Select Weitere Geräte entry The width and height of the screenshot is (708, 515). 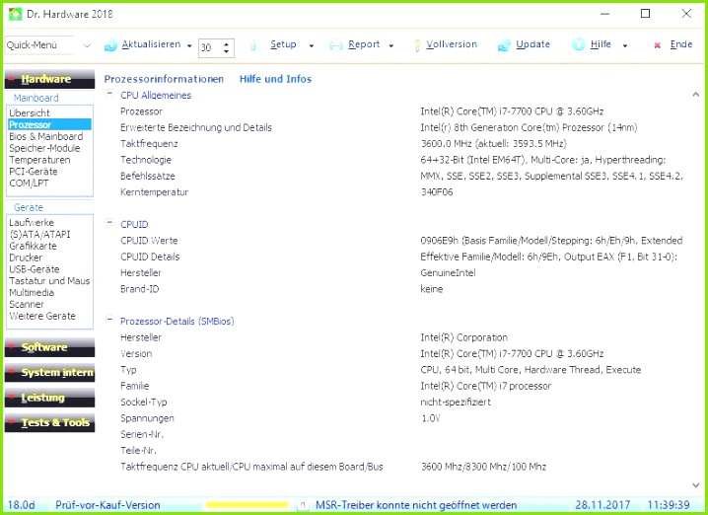click(42, 317)
